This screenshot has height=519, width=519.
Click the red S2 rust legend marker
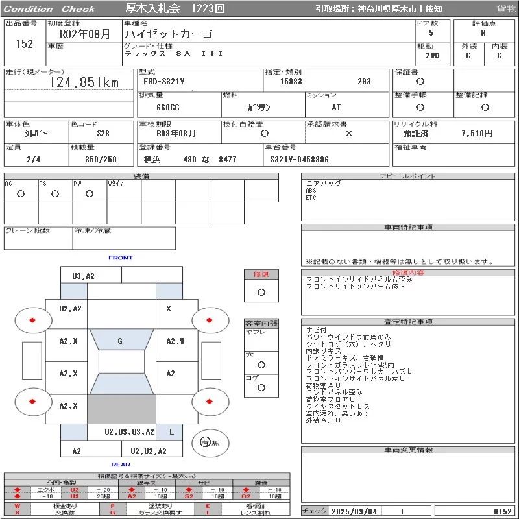pyautogui.click(x=189, y=496)
